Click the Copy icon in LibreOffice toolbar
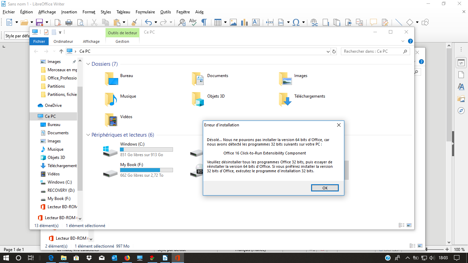This screenshot has height=263, width=468. 106,22
